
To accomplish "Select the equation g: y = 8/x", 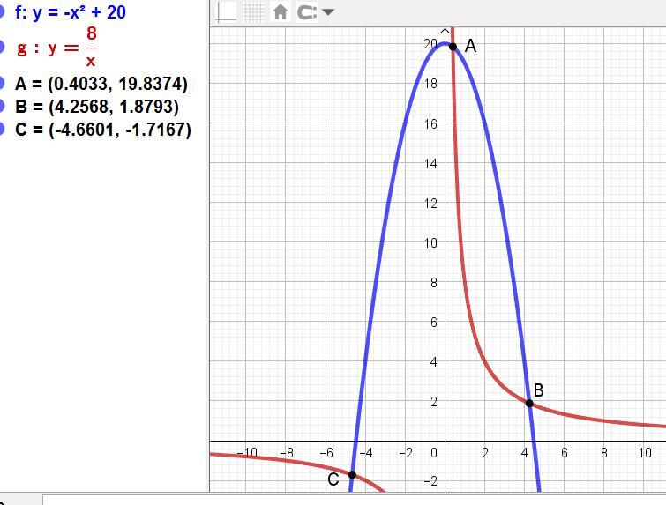I will 58,47.
